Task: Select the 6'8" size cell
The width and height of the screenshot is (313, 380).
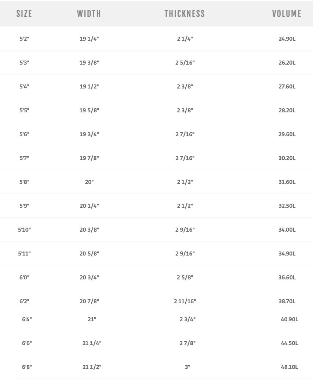Action: (27, 367)
